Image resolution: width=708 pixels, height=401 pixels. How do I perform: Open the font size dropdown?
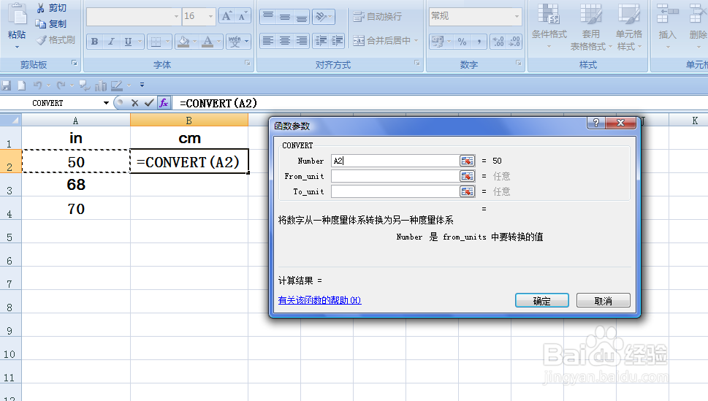point(210,16)
